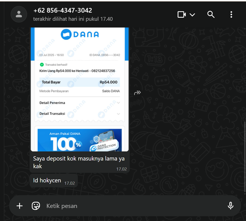246x221 pixels.
Task: Click last seen status 'terakhir dilihat hari ini'
Action: pyautogui.click(x=73, y=19)
